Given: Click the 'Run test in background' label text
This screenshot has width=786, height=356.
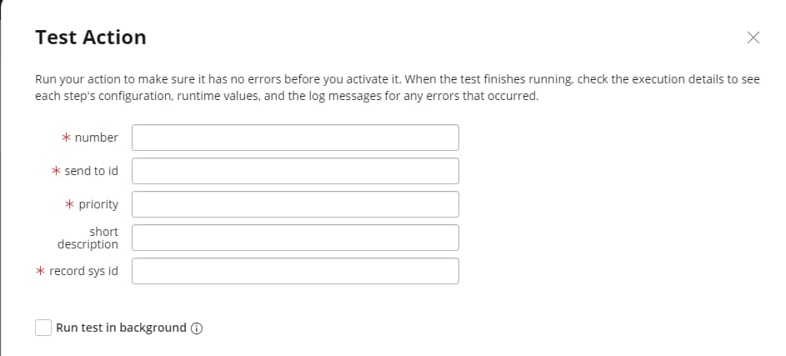Looking at the screenshot, I should tap(121, 328).
